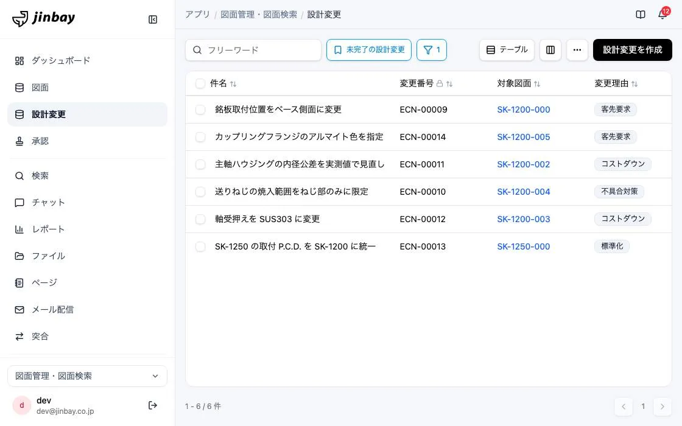682x426 pixels.
Task: Click the 不具合対策 reason tag
Action: (x=619, y=191)
